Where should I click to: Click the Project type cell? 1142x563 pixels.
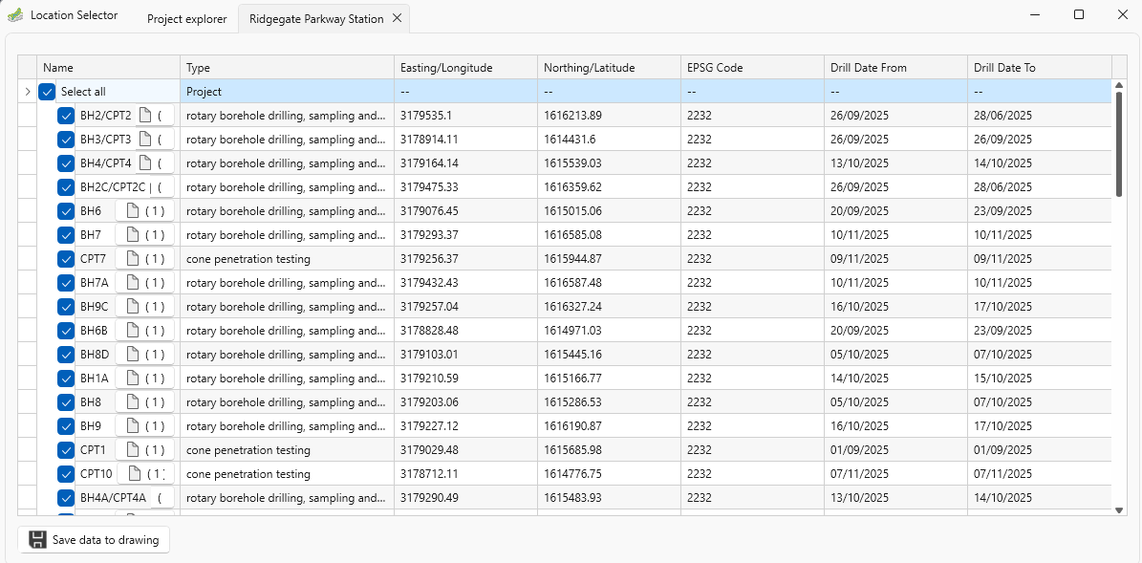287,92
